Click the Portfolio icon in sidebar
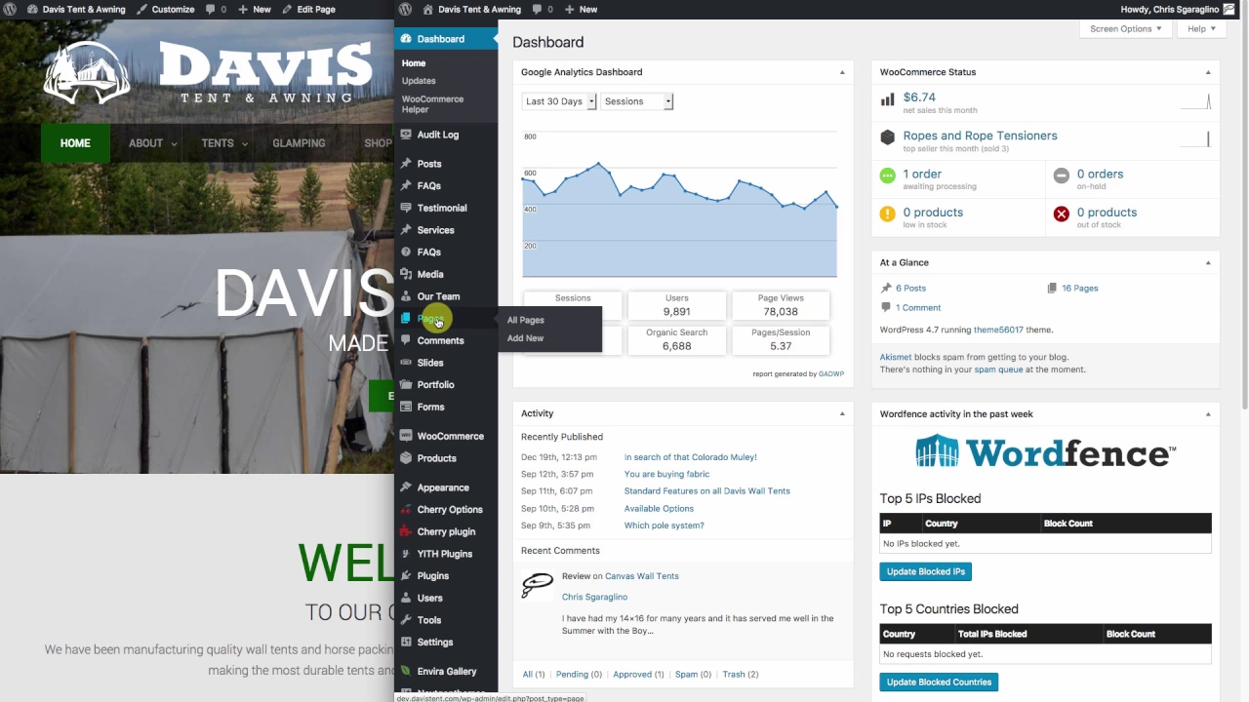This screenshot has height=702, width=1249. (x=406, y=384)
